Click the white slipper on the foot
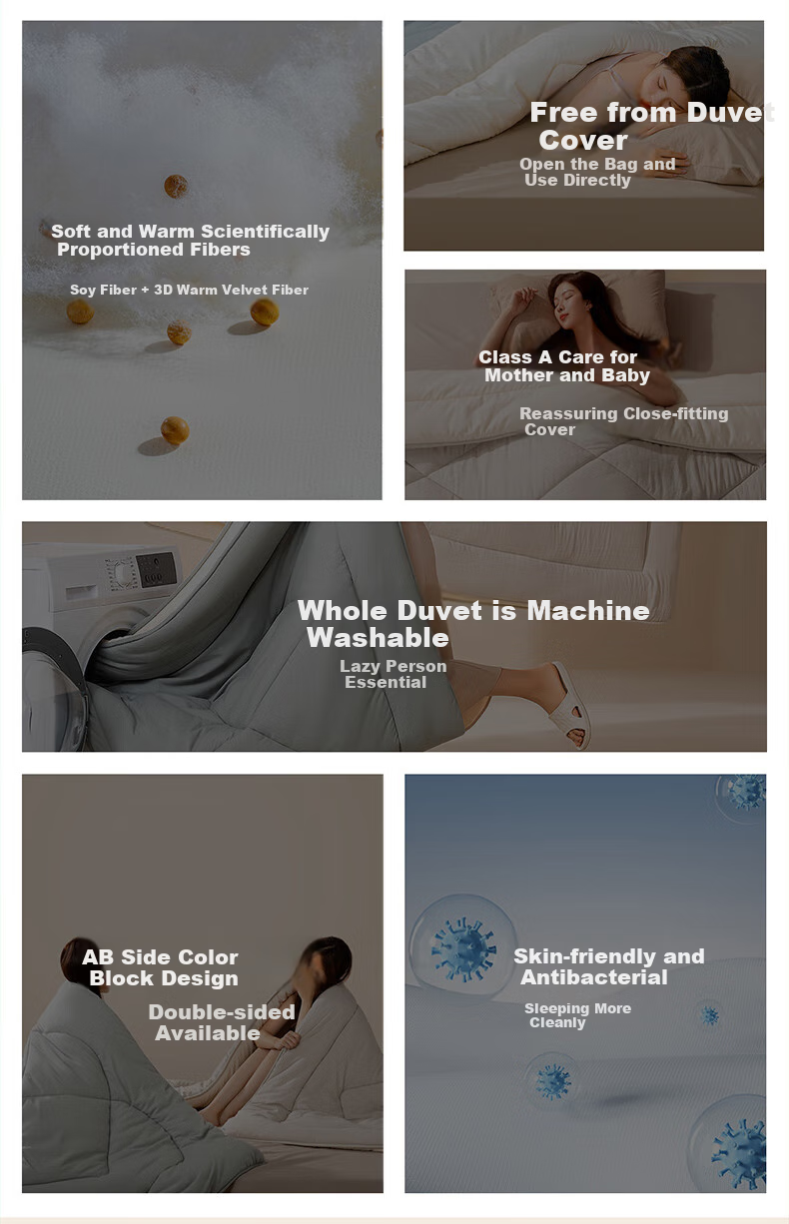The width and height of the screenshot is (789, 1224). pos(569,705)
